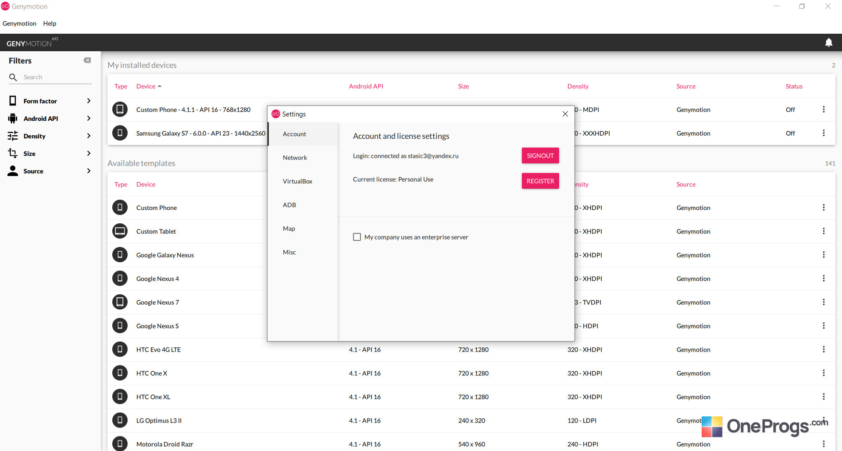
Task: Click the REGISTER button
Action: coord(540,181)
